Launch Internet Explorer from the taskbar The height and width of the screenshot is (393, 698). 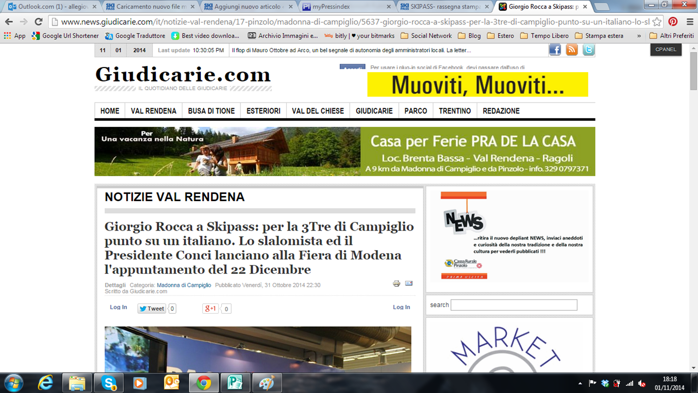tap(46, 383)
